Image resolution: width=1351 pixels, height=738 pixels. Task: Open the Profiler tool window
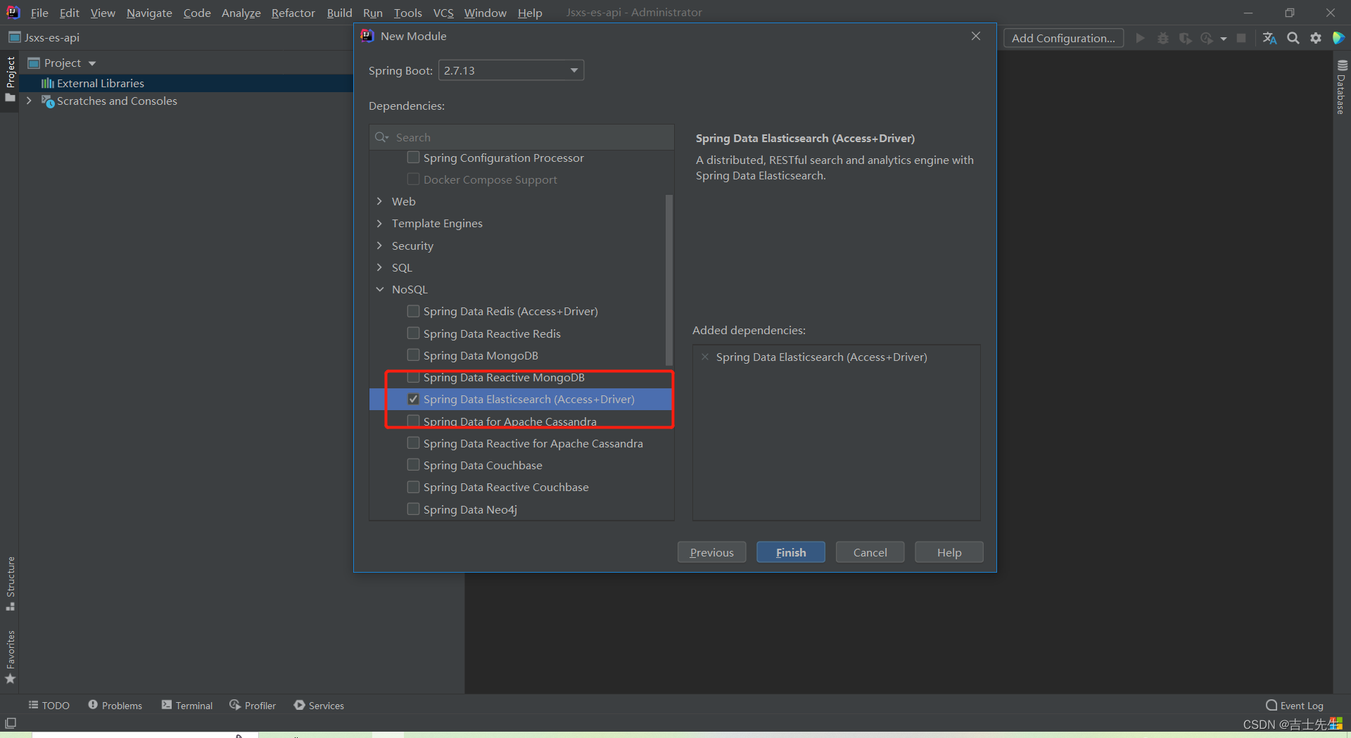click(253, 705)
